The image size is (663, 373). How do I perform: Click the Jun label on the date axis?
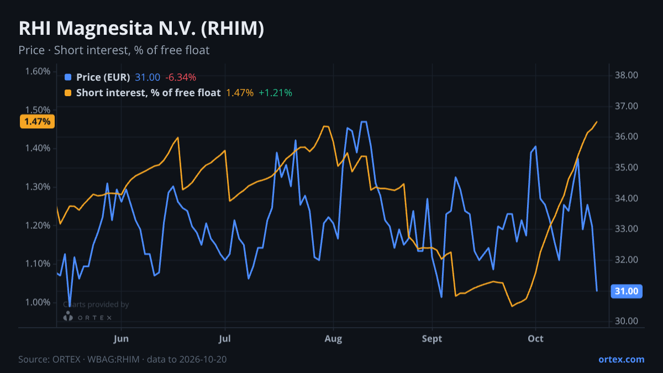tap(121, 338)
